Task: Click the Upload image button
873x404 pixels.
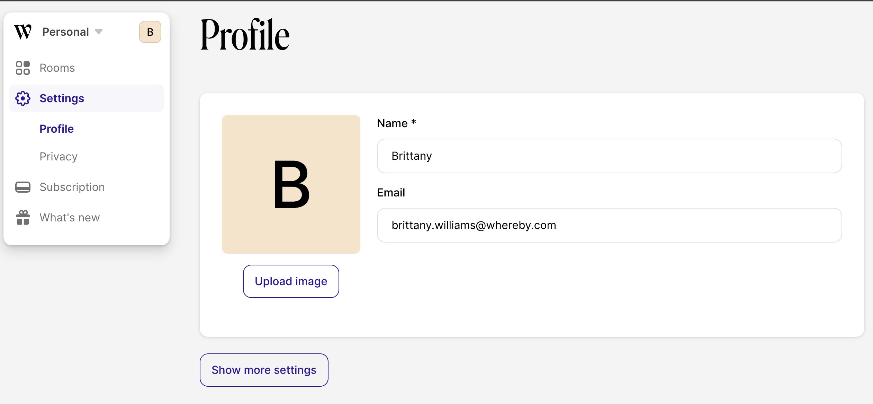Action: [291, 281]
